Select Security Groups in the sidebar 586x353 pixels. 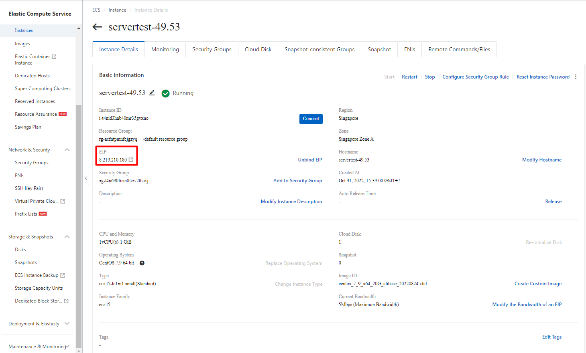(x=32, y=163)
